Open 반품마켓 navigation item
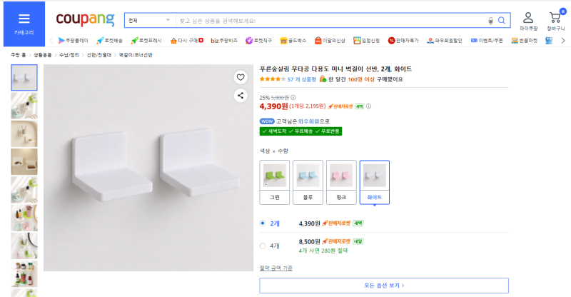Image resolution: width=571 pixels, height=297 pixels. coord(525,41)
